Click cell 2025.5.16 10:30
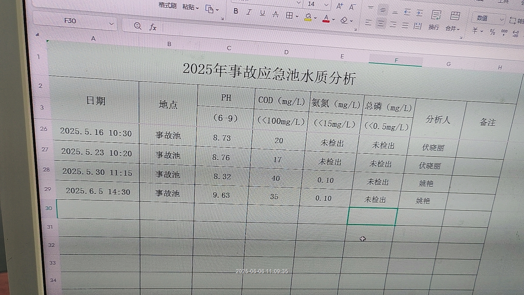The image size is (524, 295). 96,132
